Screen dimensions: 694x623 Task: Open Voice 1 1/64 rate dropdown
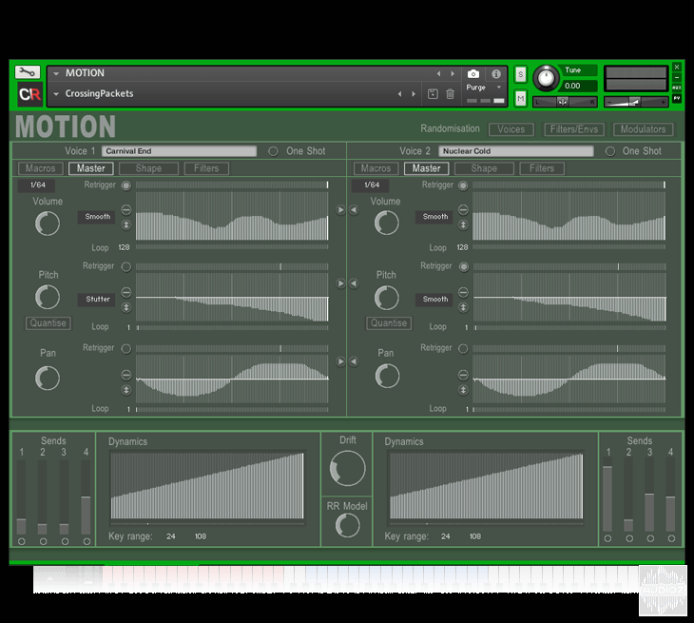pyautogui.click(x=37, y=185)
